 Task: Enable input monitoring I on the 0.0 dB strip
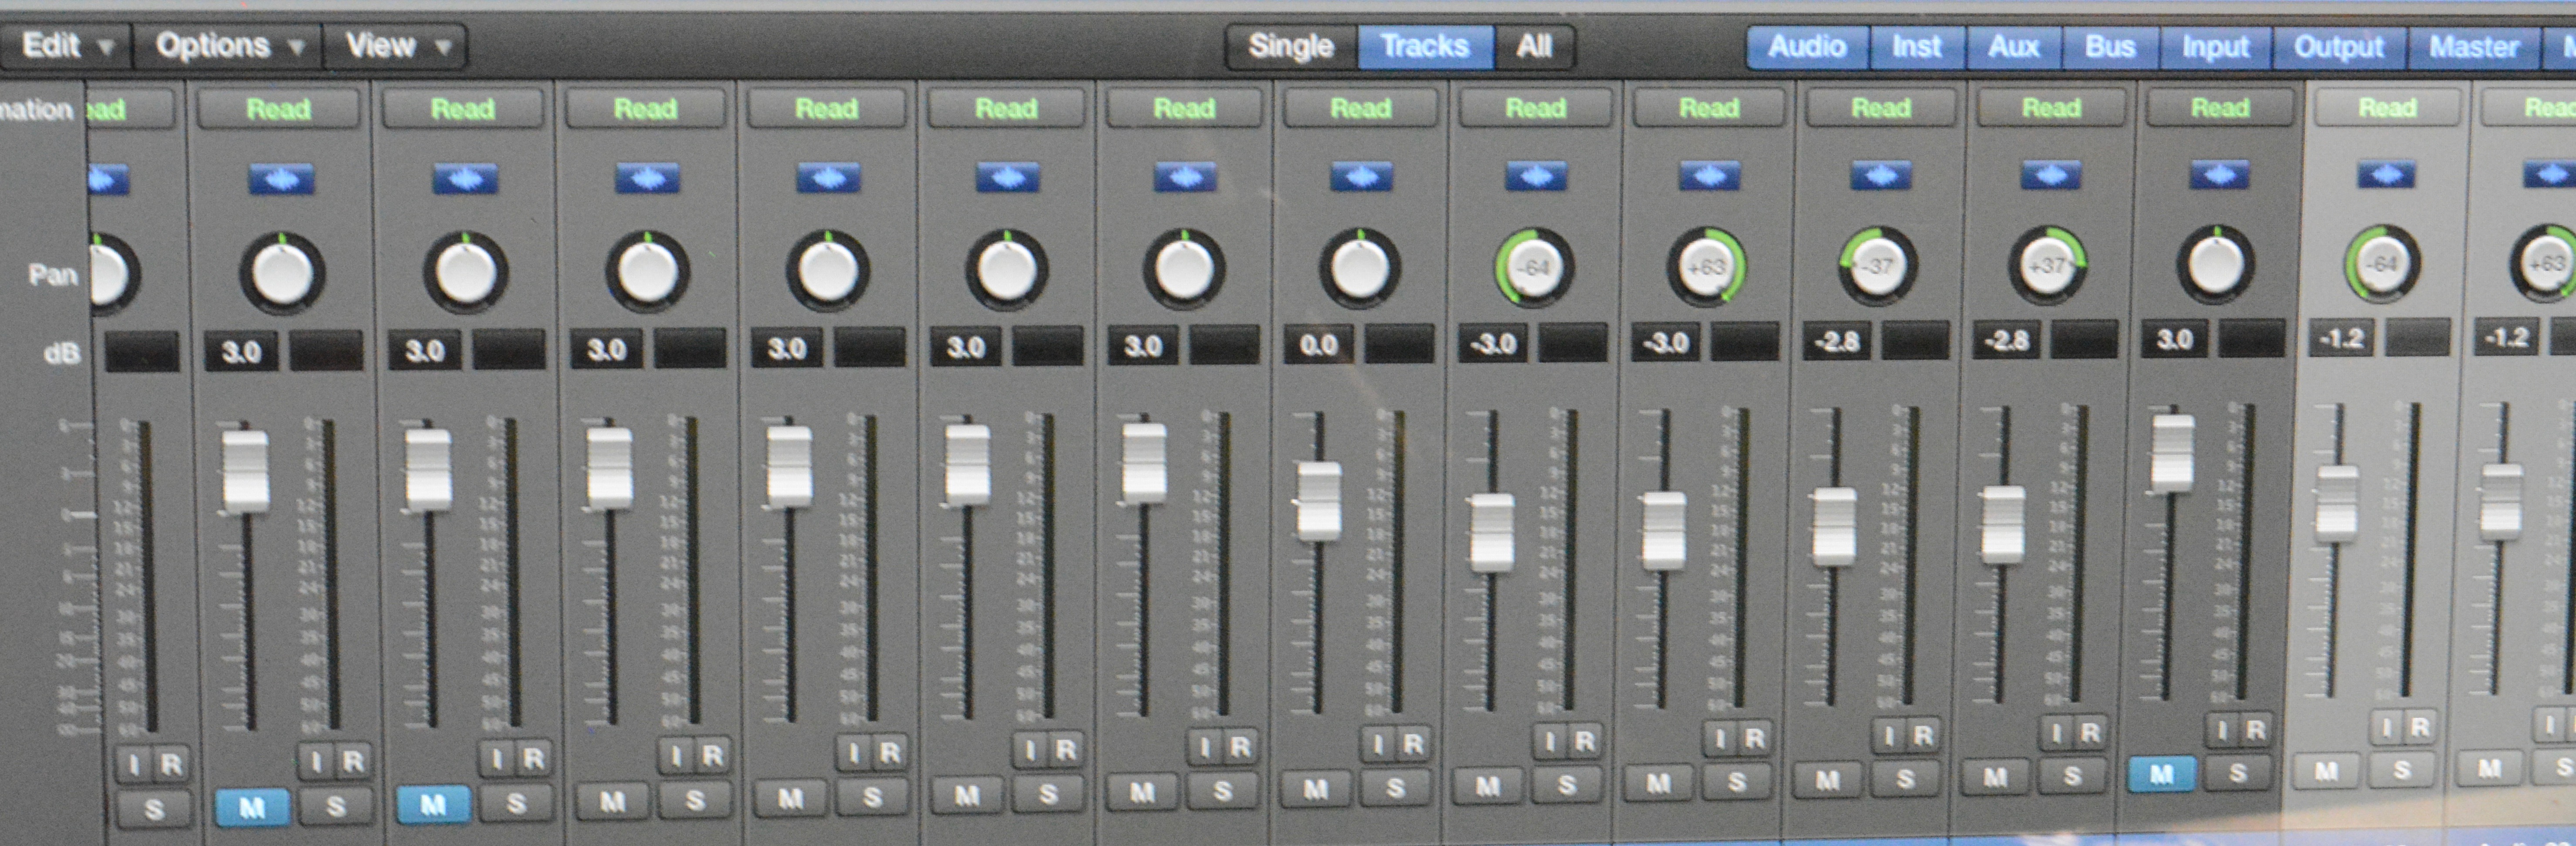click(x=1378, y=744)
